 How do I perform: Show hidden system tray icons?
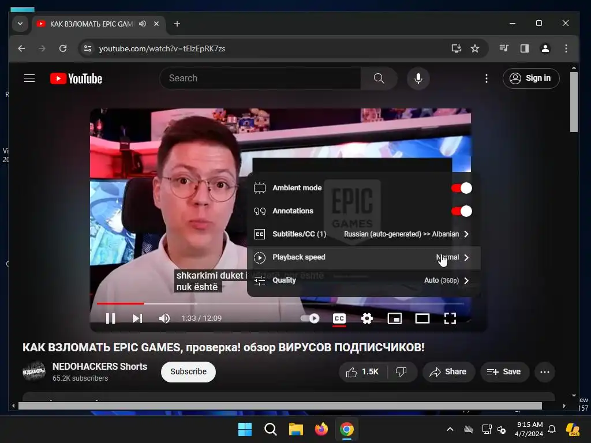450,429
